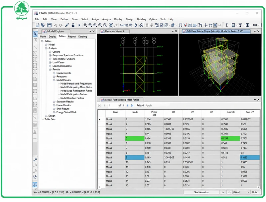Click the Run Analysis play arrow icon

[79, 25]
